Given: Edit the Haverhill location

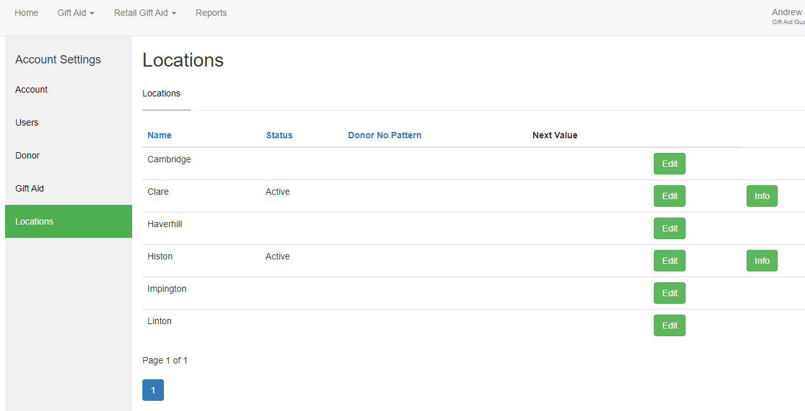Looking at the screenshot, I should point(670,228).
